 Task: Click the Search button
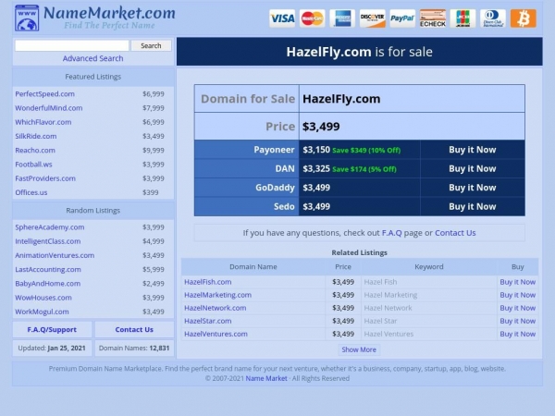[151, 45]
